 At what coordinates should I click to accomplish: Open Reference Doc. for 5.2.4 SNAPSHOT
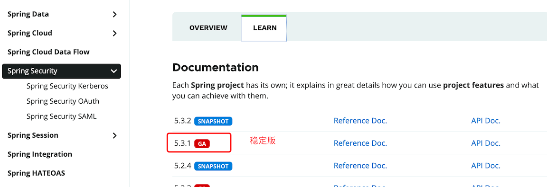360,165
